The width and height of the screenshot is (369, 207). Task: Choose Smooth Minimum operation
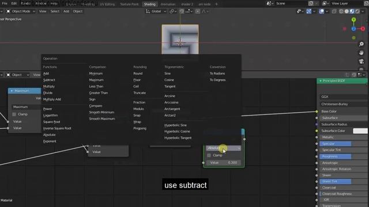click(101, 112)
